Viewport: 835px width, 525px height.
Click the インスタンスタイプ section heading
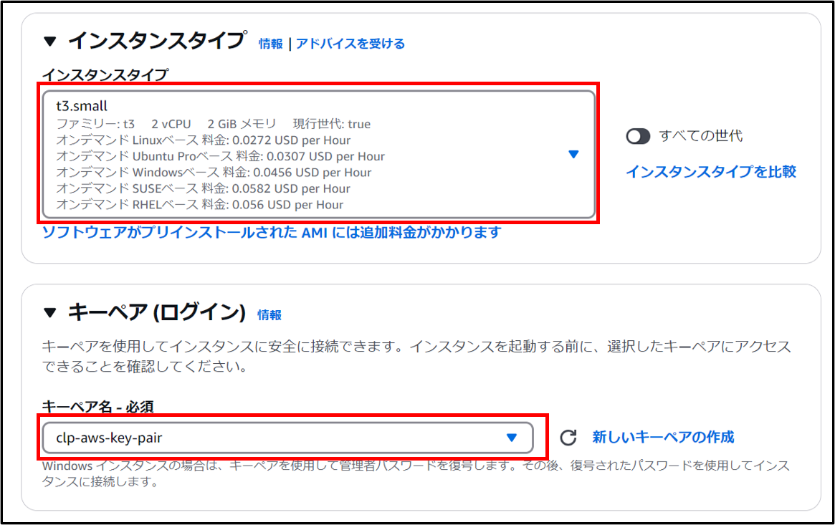tap(157, 41)
